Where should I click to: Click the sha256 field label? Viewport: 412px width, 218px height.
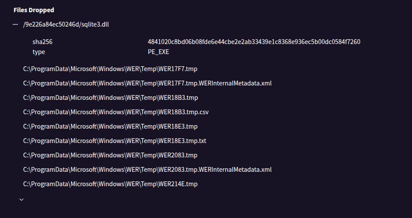(x=42, y=42)
